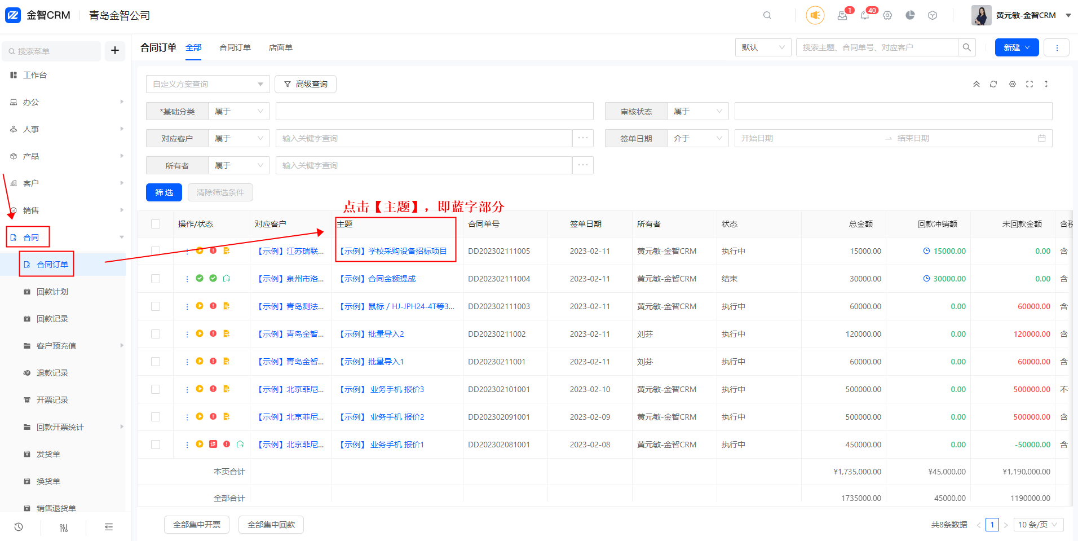Collapse filter panel with double-chevron up icon
The image size is (1078, 541).
(977, 84)
